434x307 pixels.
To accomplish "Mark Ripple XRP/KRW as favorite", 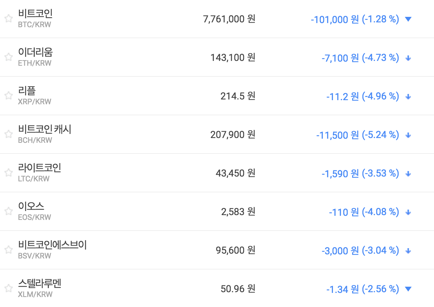I will (x=9, y=96).
